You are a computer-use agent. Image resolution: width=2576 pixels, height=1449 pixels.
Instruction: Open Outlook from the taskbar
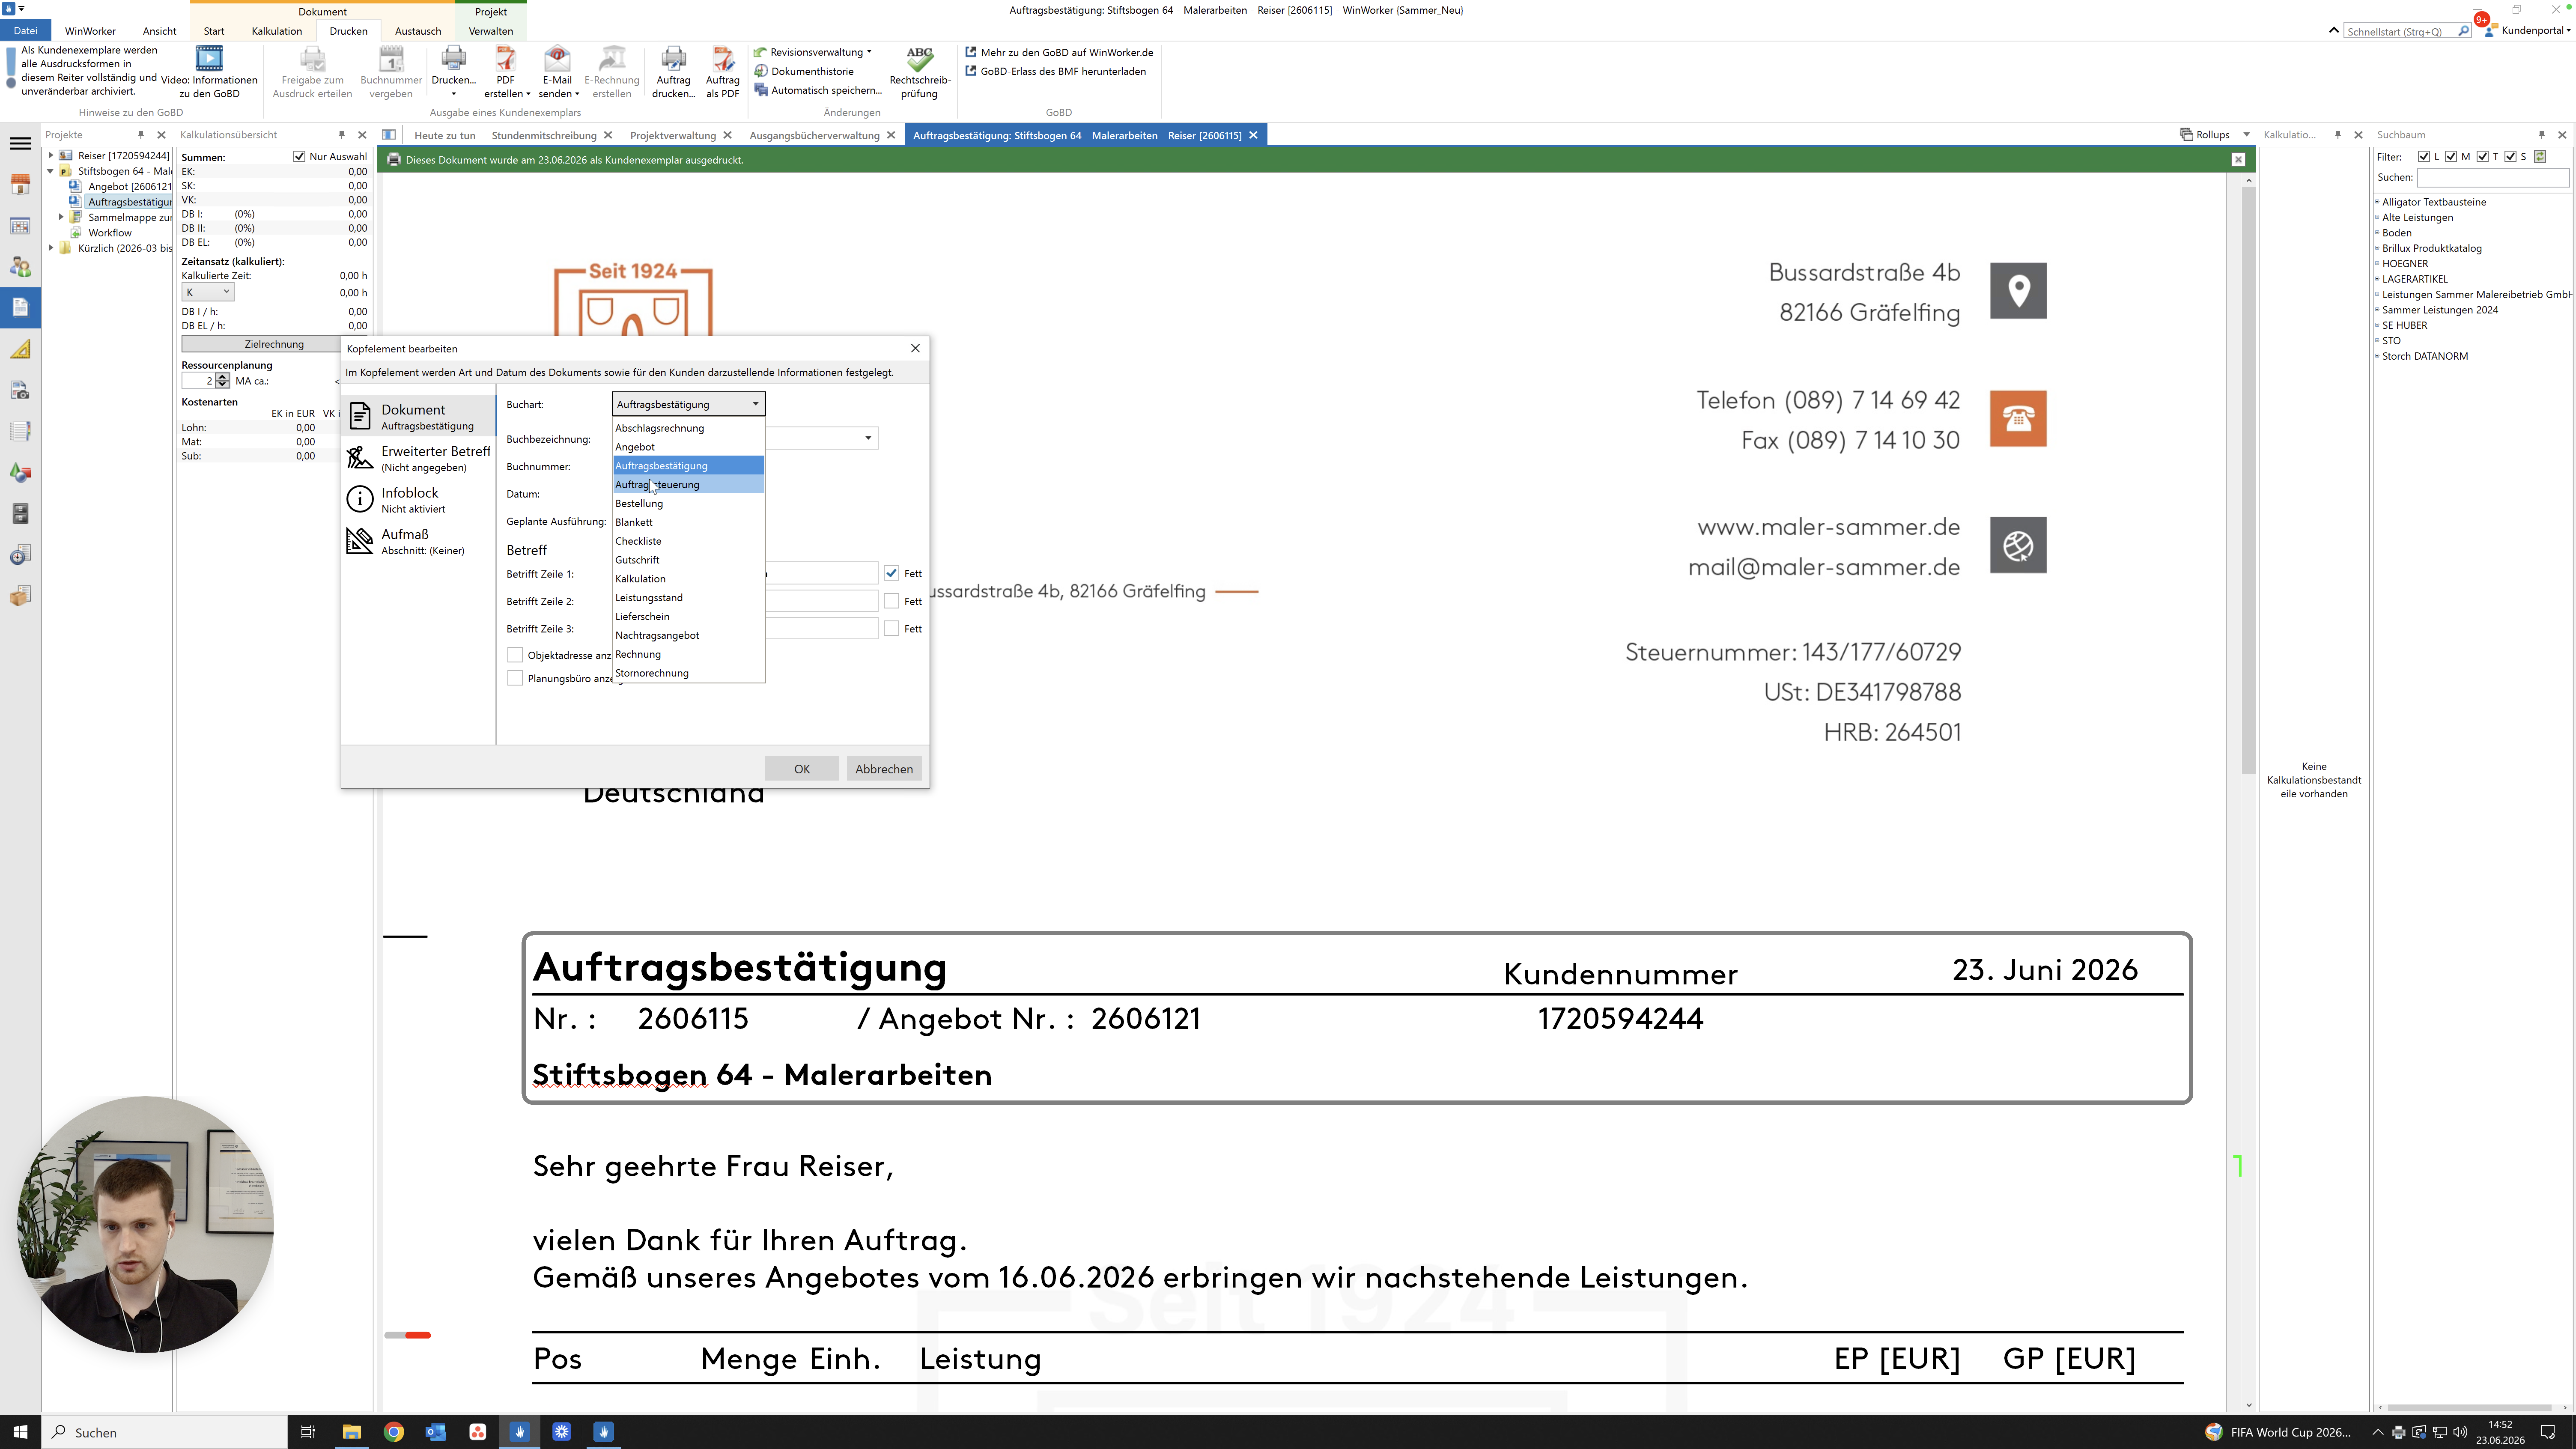tap(436, 1432)
